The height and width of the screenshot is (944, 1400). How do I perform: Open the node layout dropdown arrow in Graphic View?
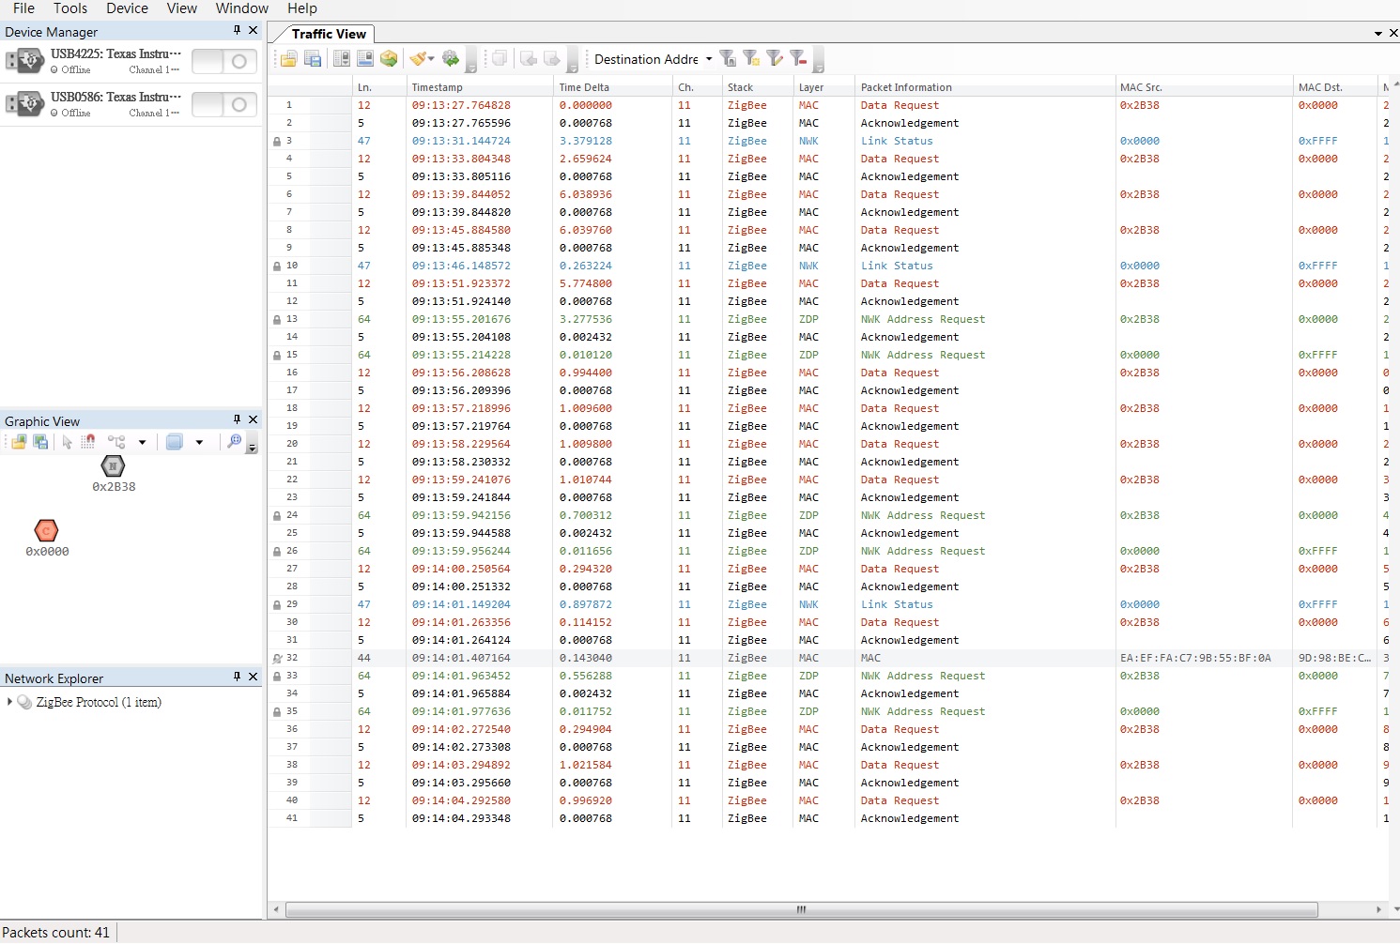[142, 442]
